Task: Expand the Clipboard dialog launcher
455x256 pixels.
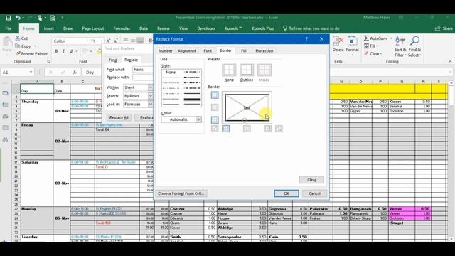Action: point(48,62)
